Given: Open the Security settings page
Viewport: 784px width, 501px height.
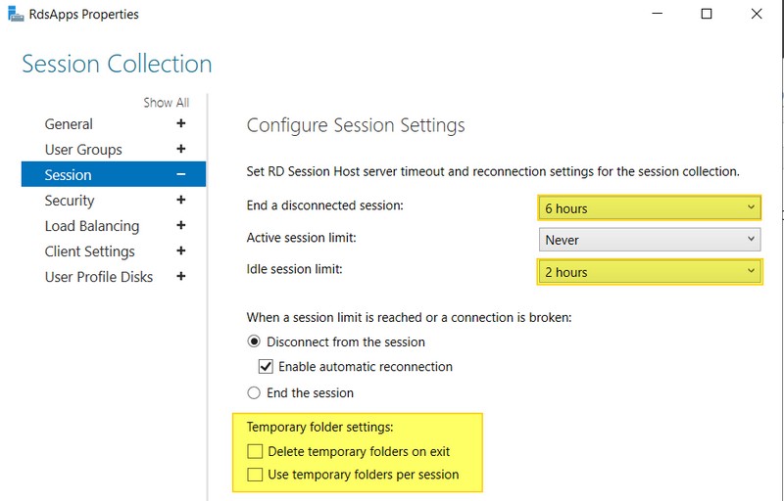Looking at the screenshot, I should coord(70,201).
